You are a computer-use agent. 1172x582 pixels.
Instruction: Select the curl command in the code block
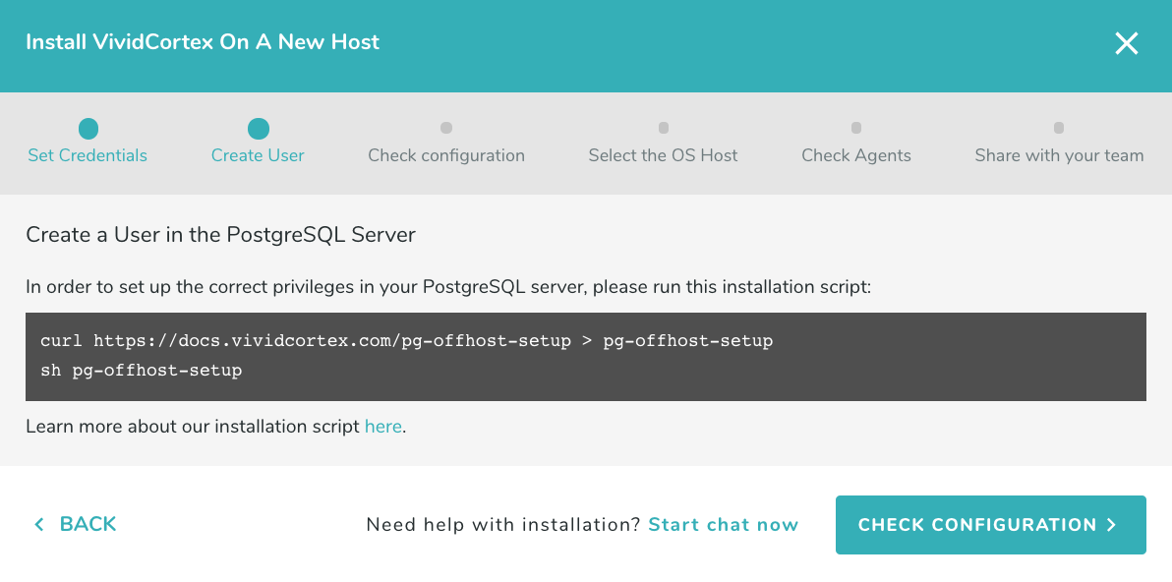click(404, 340)
